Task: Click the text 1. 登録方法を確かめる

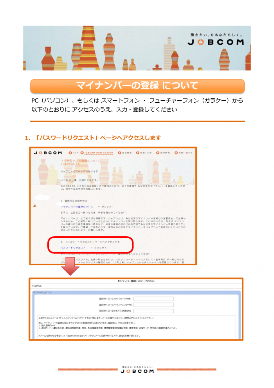Action: 74,201
